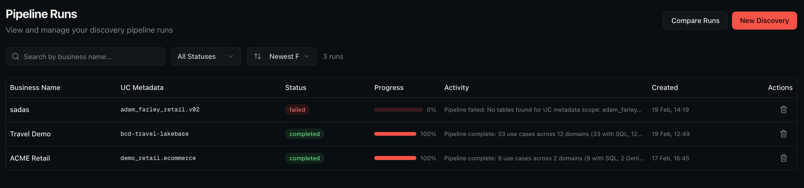Delete the sadas pipeline run
Viewport: 804px width, 188px height.
point(783,110)
